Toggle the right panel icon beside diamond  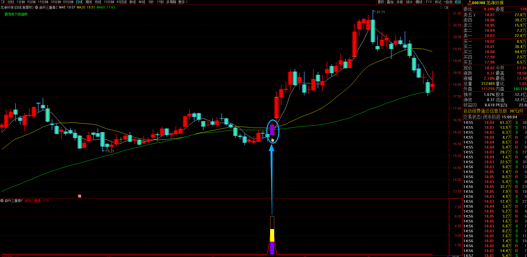446,7
